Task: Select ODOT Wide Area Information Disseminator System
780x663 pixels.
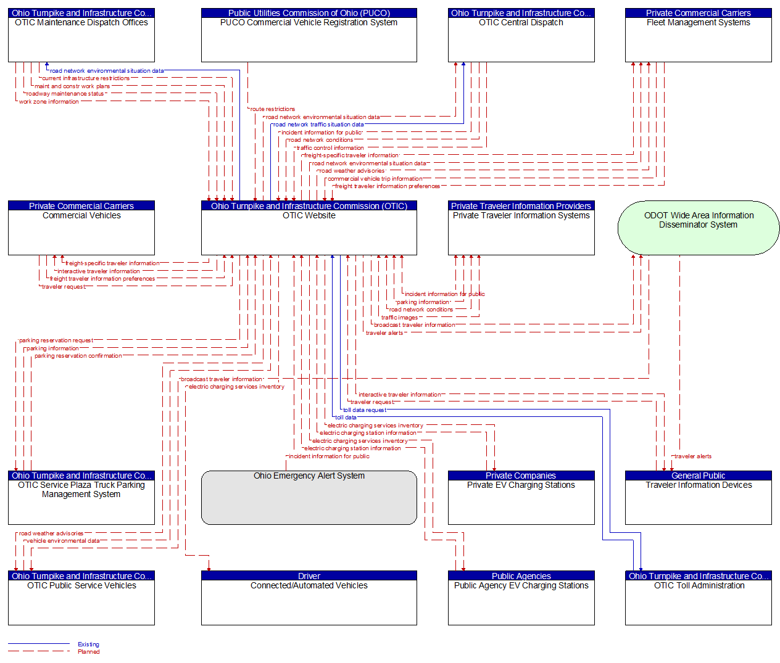Action: [698, 227]
